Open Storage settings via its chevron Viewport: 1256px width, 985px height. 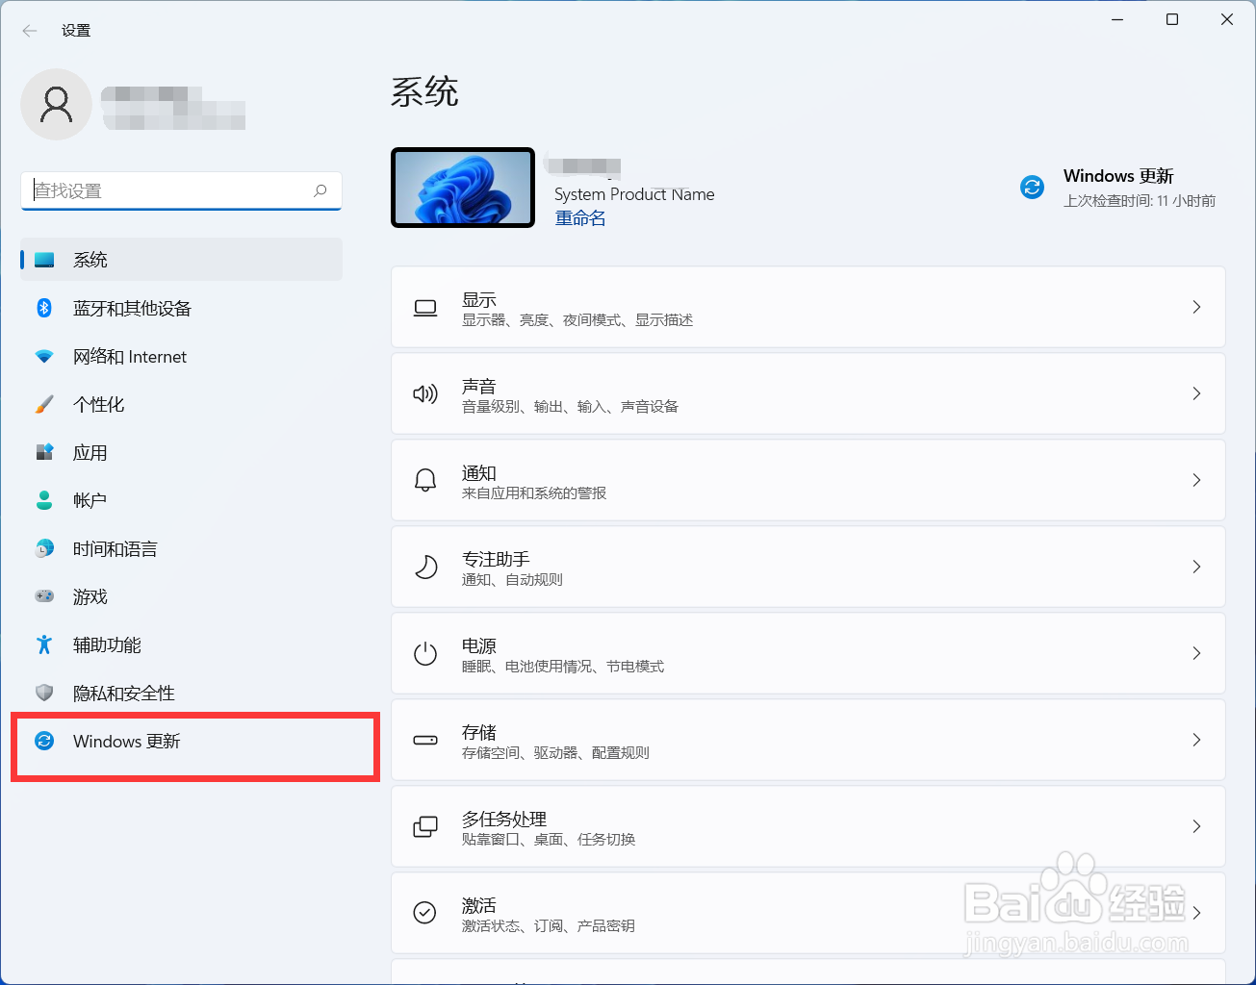pos(1196,740)
